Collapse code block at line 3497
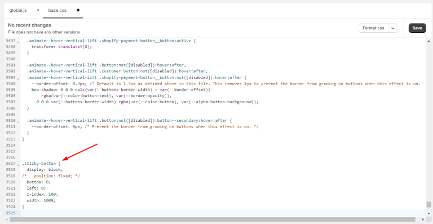Image resolution: width=433 pixels, height=224 pixels. (18, 41)
